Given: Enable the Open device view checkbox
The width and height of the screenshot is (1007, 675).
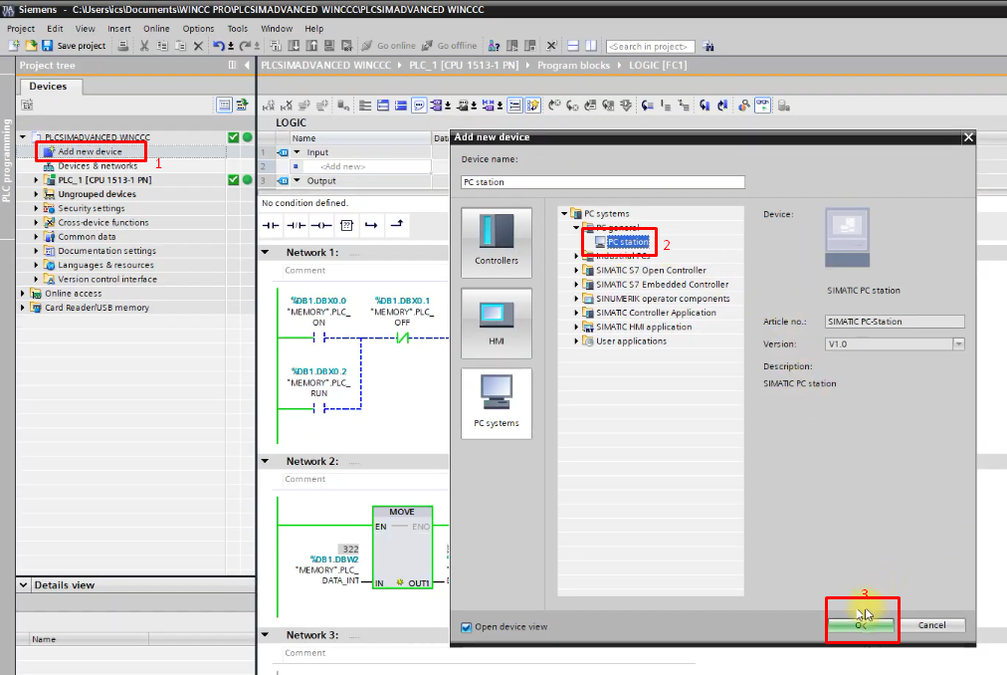Looking at the screenshot, I should [x=465, y=625].
